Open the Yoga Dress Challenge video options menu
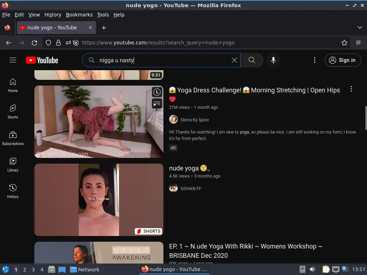The image size is (367, 275). [x=351, y=89]
